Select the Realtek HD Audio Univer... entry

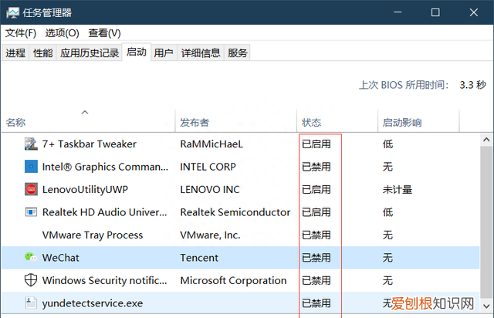coord(105,212)
